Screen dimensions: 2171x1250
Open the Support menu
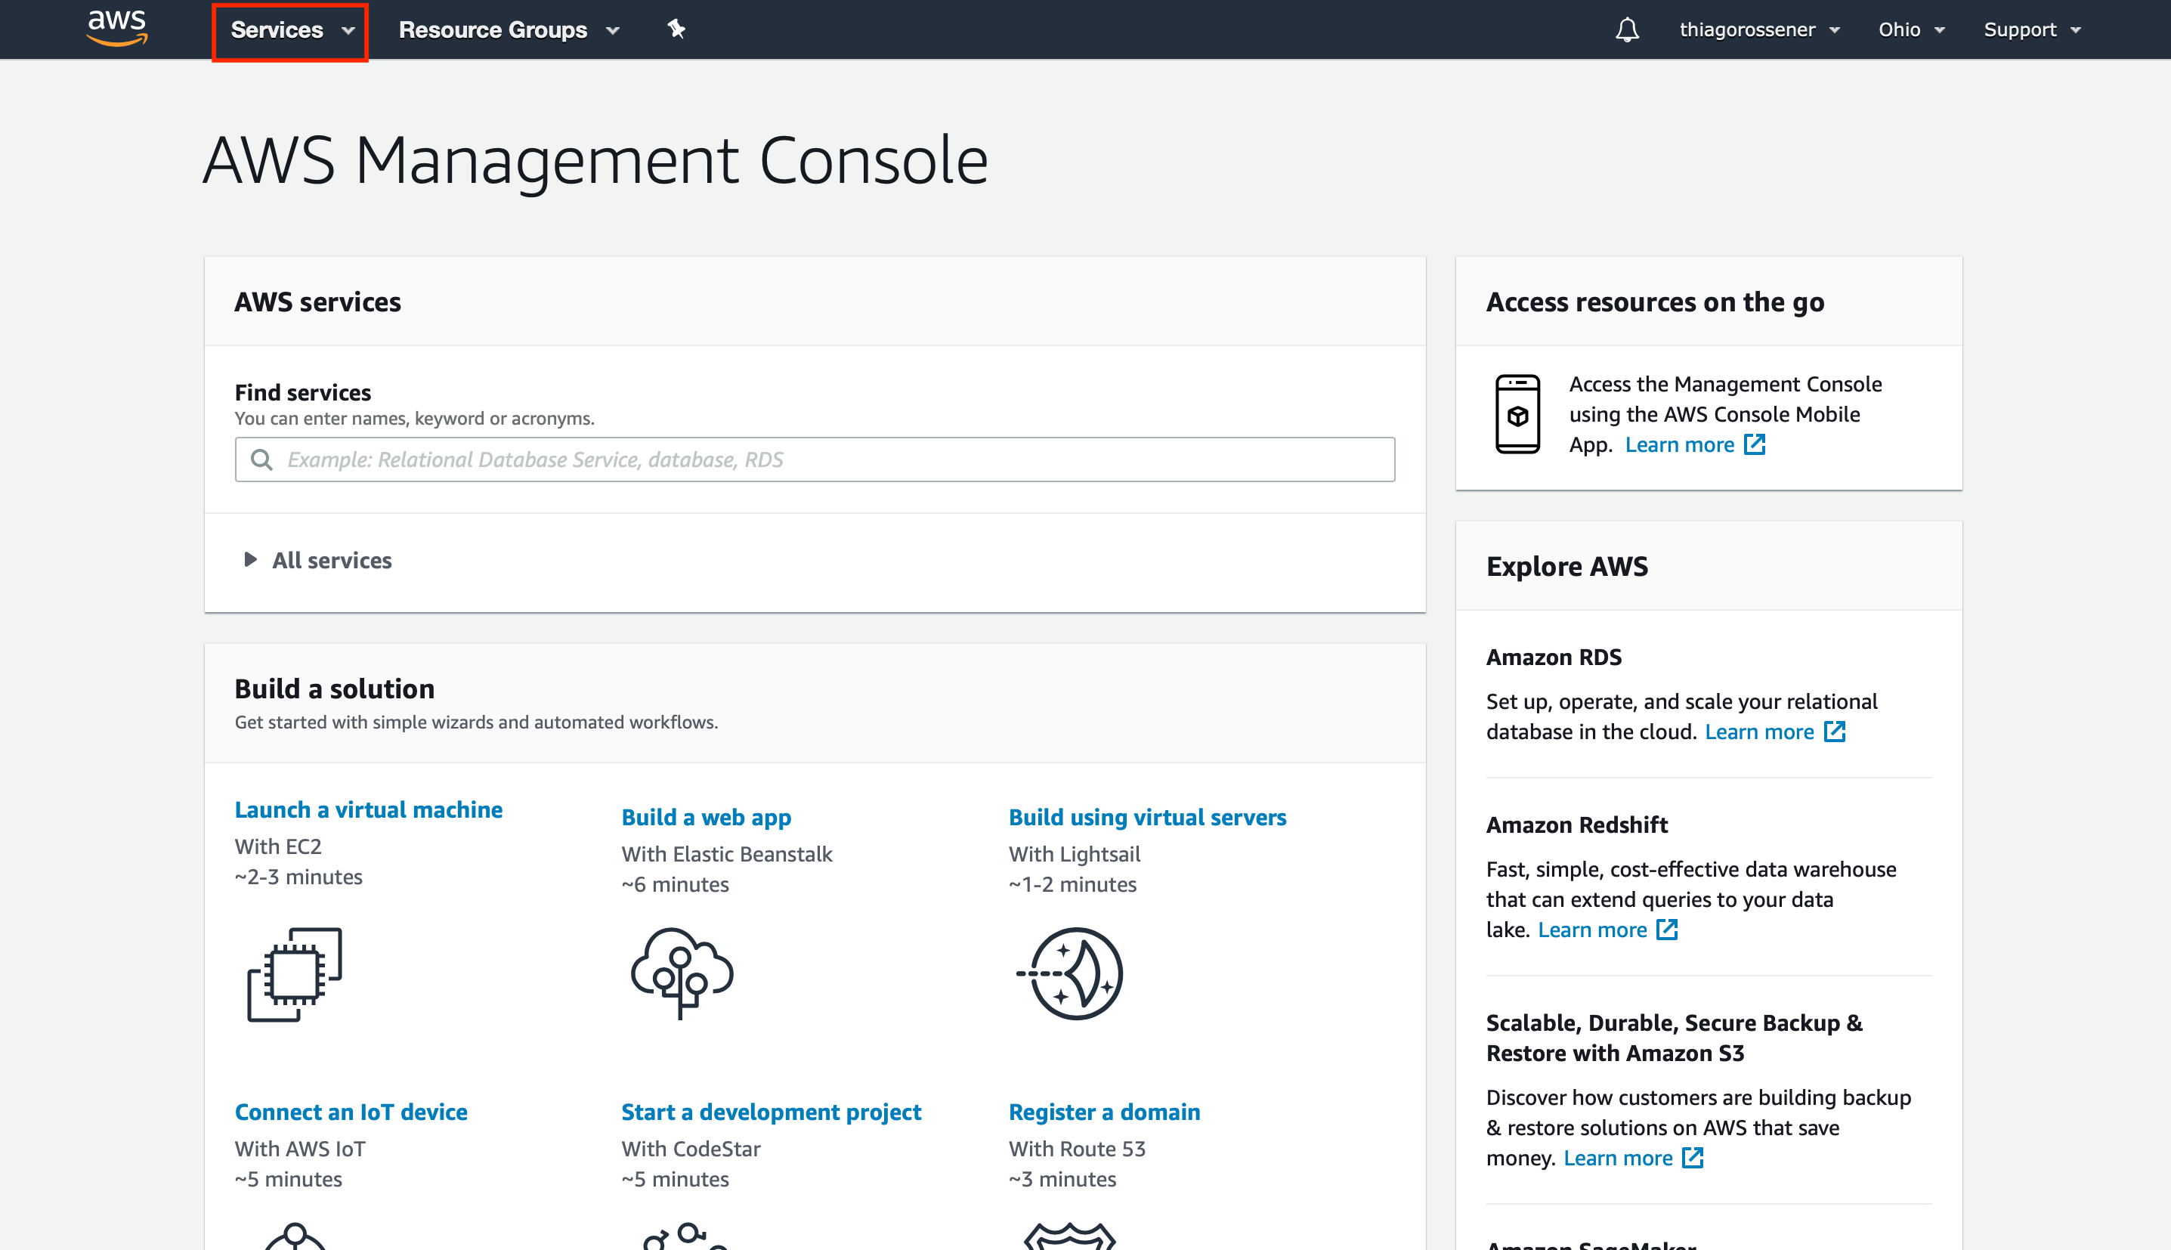(2032, 30)
